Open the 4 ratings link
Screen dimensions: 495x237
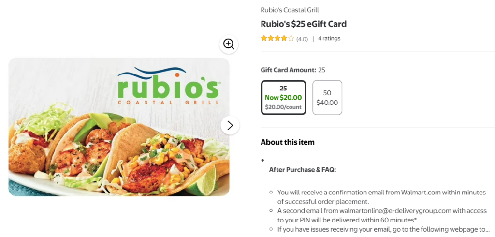coord(329,39)
